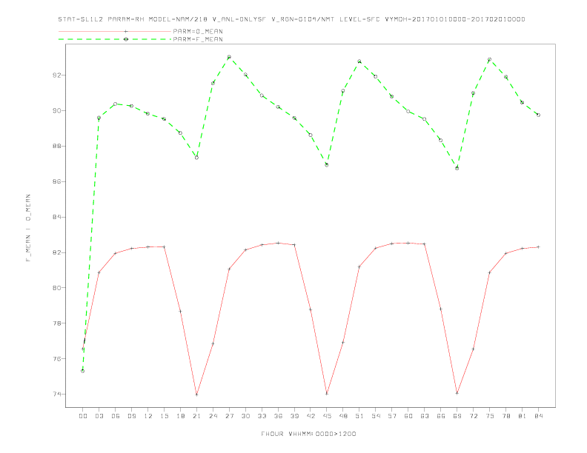Screen dimensions: 587x453
Task: Select the red O_MEAN peak marker at hour 36
Action: point(278,243)
